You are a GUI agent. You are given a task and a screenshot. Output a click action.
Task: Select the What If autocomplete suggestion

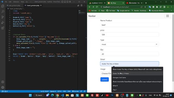tap(137, 86)
